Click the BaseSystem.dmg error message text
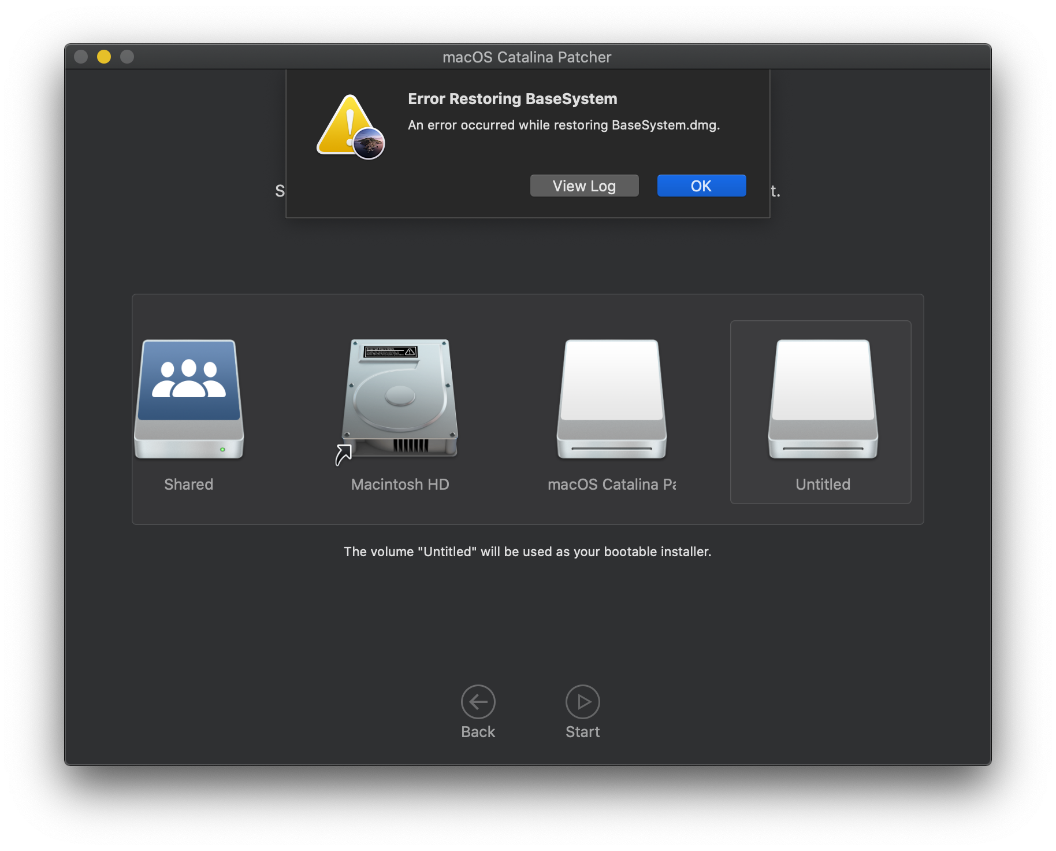This screenshot has height=851, width=1056. (564, 125)
